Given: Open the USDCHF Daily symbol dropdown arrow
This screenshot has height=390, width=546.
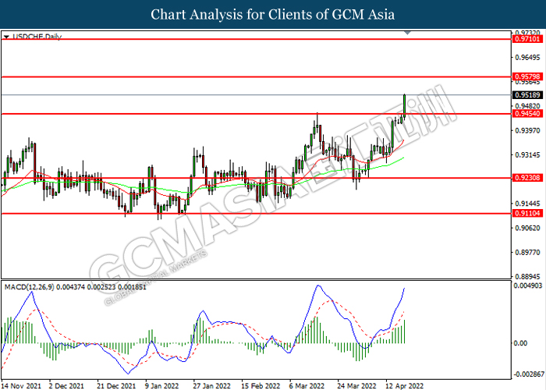Looking at the screenshot, I should [x=6, y=37].
